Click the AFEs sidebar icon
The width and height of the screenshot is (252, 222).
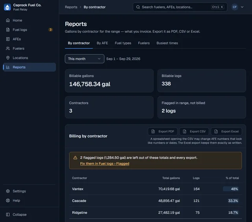tap(8, 39)
